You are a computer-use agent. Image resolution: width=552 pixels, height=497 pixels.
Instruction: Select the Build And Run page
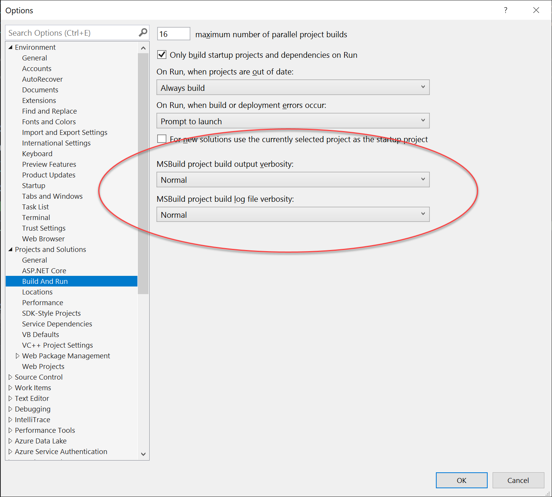[x=72, y=281]
